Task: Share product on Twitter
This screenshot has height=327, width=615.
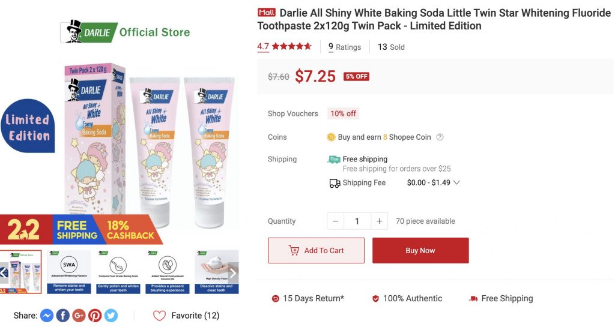Action: point(111,316)
